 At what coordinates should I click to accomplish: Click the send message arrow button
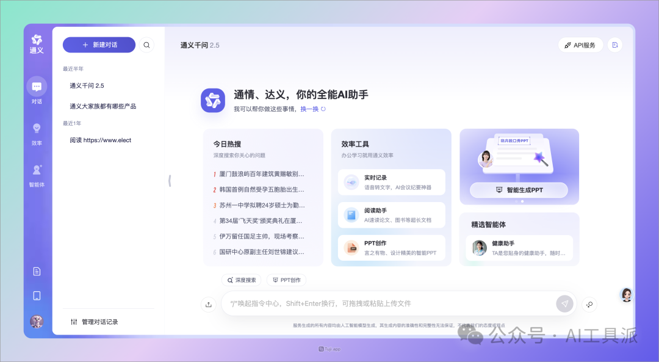point(564,303)
